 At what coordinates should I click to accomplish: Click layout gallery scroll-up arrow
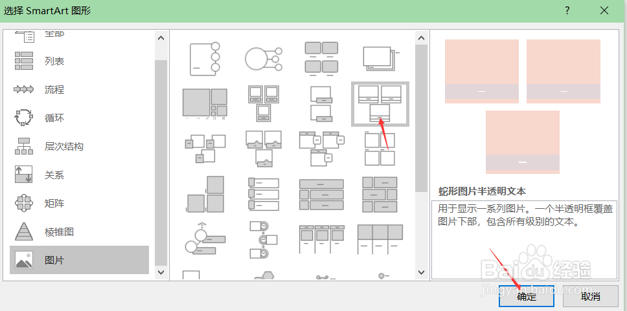click(x=421, y=38)
